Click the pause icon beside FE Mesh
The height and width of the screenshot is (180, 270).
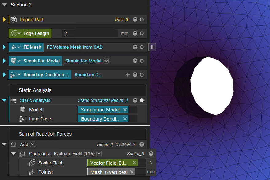point(152,47)
